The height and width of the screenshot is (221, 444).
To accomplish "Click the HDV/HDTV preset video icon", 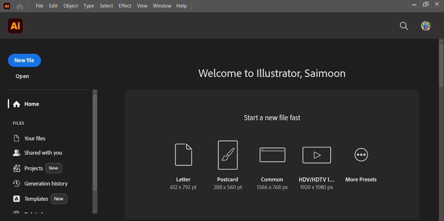I will click(x=317, y=155).
